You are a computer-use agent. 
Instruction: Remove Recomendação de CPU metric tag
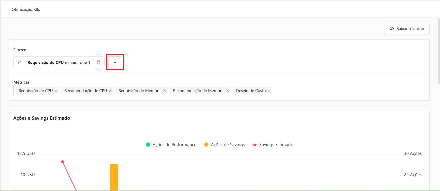pyautogui.click(x=110, y=91)
